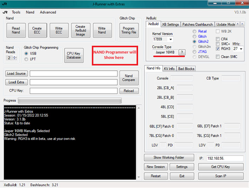Viewport: 249px width, 188px height.
Task: Select the XeBuild tab
Action: (x=153, y=24)
